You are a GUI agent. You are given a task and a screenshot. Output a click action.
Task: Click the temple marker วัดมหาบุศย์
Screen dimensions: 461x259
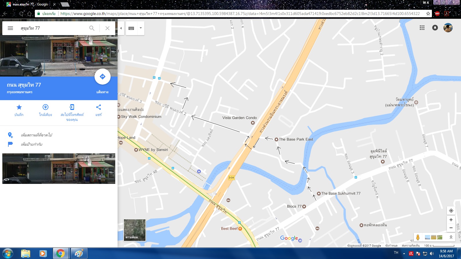coord(416,102)
